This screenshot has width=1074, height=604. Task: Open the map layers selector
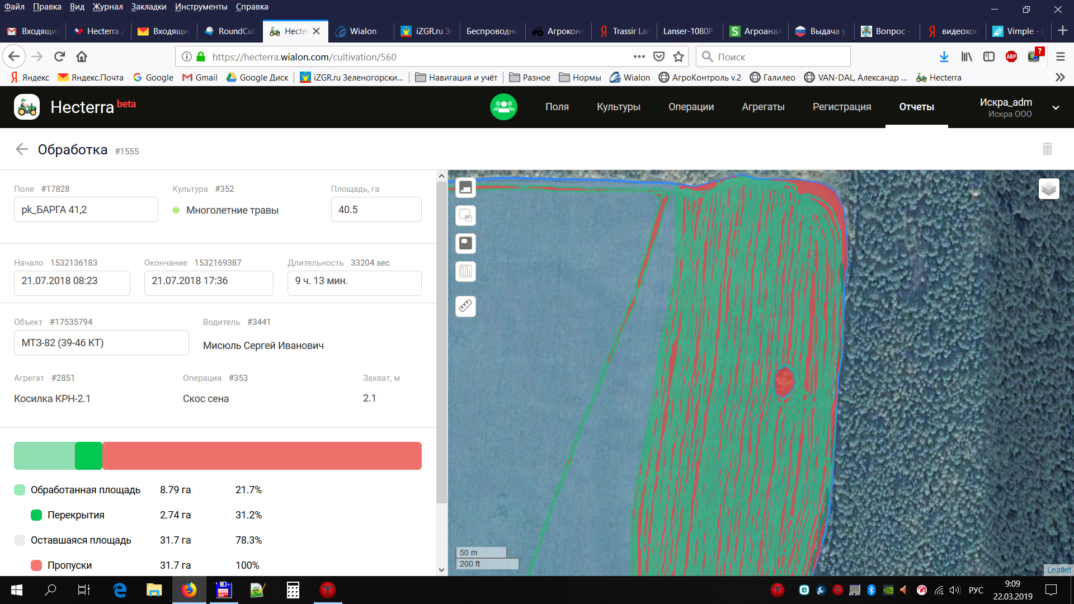coord(1049,189)
